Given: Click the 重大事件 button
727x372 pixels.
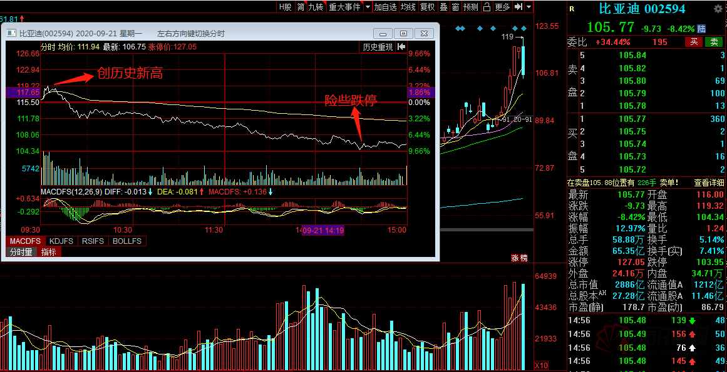Looking at the screenshot, I should tap(344, 7).
